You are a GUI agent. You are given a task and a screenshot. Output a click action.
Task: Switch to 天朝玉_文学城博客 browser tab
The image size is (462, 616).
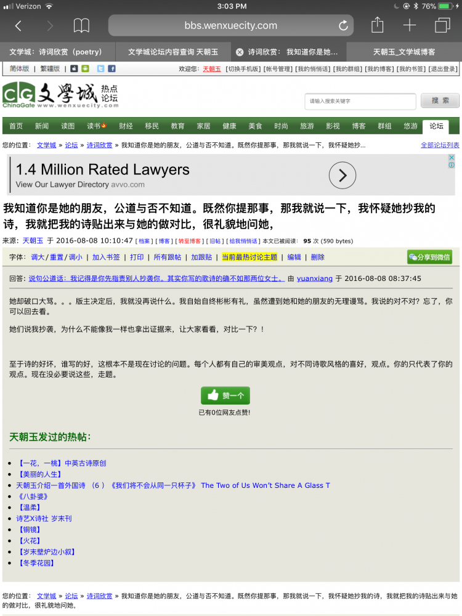click(x=403, y=52)
